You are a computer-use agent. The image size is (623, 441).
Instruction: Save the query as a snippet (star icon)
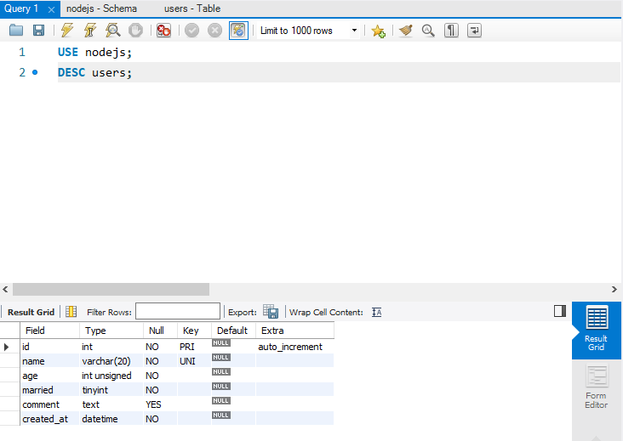tap(378, 31)
